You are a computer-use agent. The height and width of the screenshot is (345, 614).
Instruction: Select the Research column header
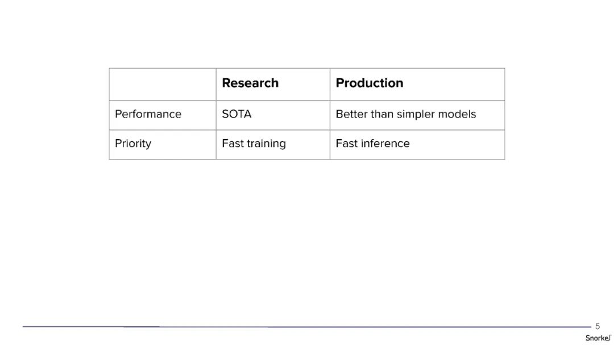point(250,83)
